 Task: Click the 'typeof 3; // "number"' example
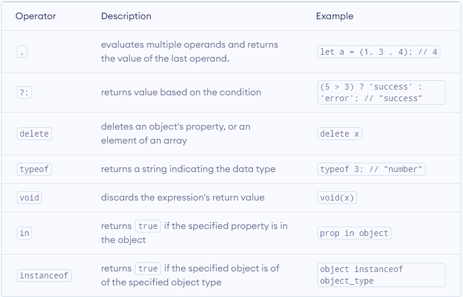click(372, 169)
